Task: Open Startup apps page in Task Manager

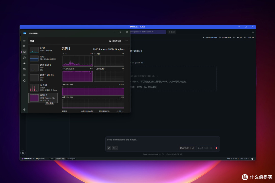Action: pos(24,63)
